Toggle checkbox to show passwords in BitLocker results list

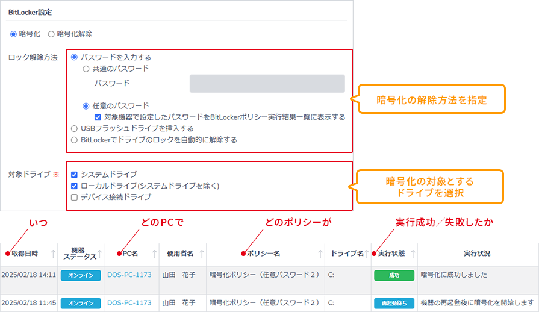coord(98,117)
